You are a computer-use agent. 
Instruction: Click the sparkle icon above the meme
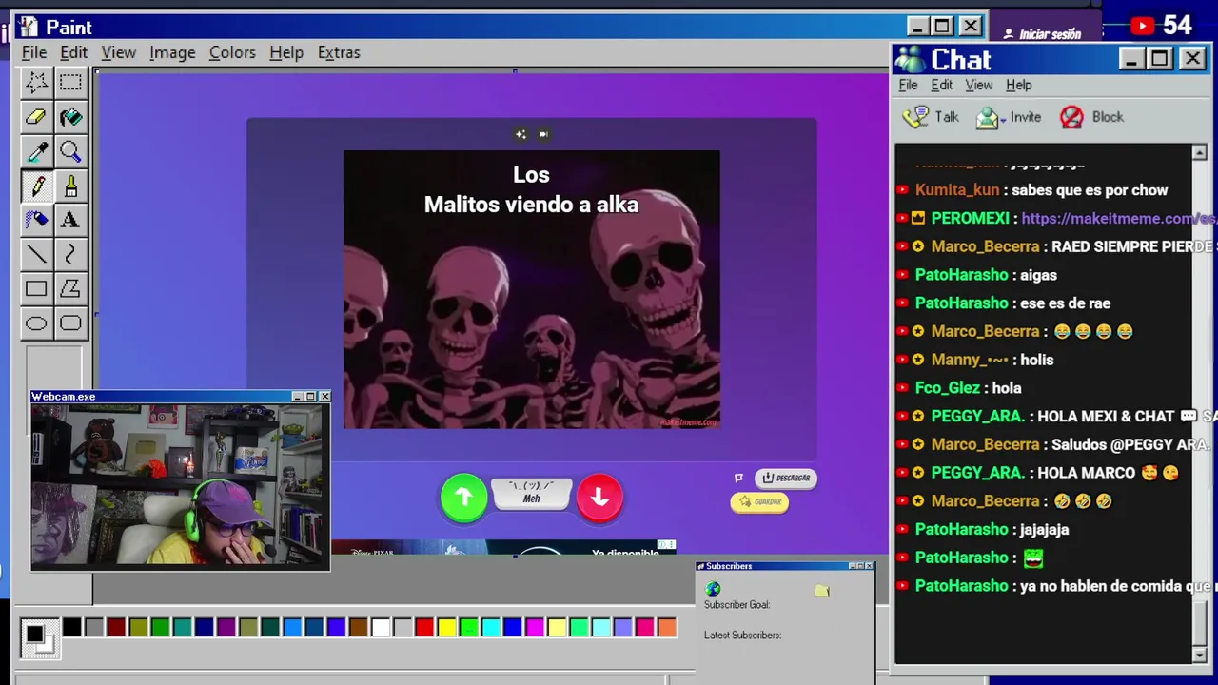(x=521, y=134)
